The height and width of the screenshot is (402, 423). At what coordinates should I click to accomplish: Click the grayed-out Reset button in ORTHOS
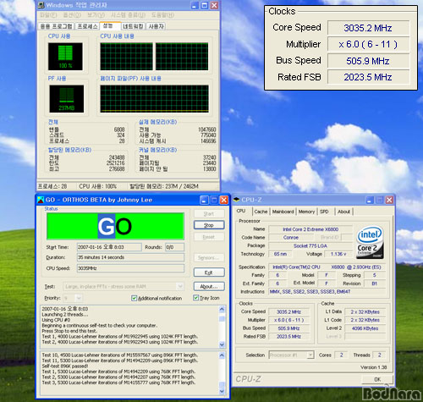[x=209, y=237]
